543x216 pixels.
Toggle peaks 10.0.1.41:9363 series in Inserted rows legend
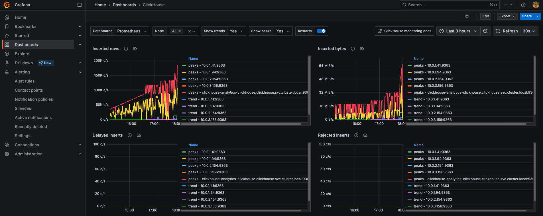tap(206, 65)
